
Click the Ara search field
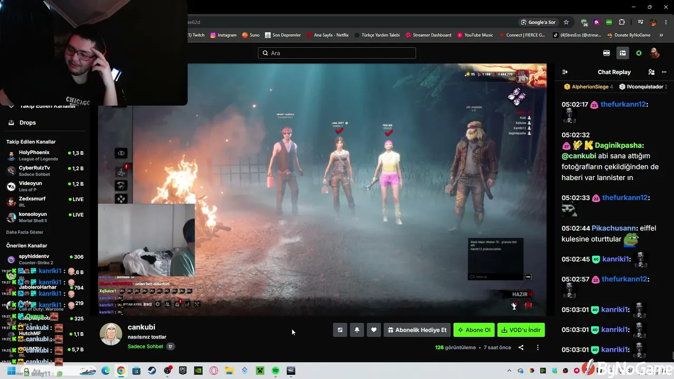[337, 53]
